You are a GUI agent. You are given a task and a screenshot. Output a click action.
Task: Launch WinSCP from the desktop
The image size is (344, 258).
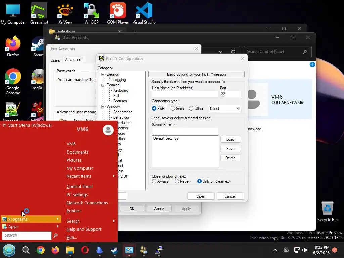(x=91, y=13)
